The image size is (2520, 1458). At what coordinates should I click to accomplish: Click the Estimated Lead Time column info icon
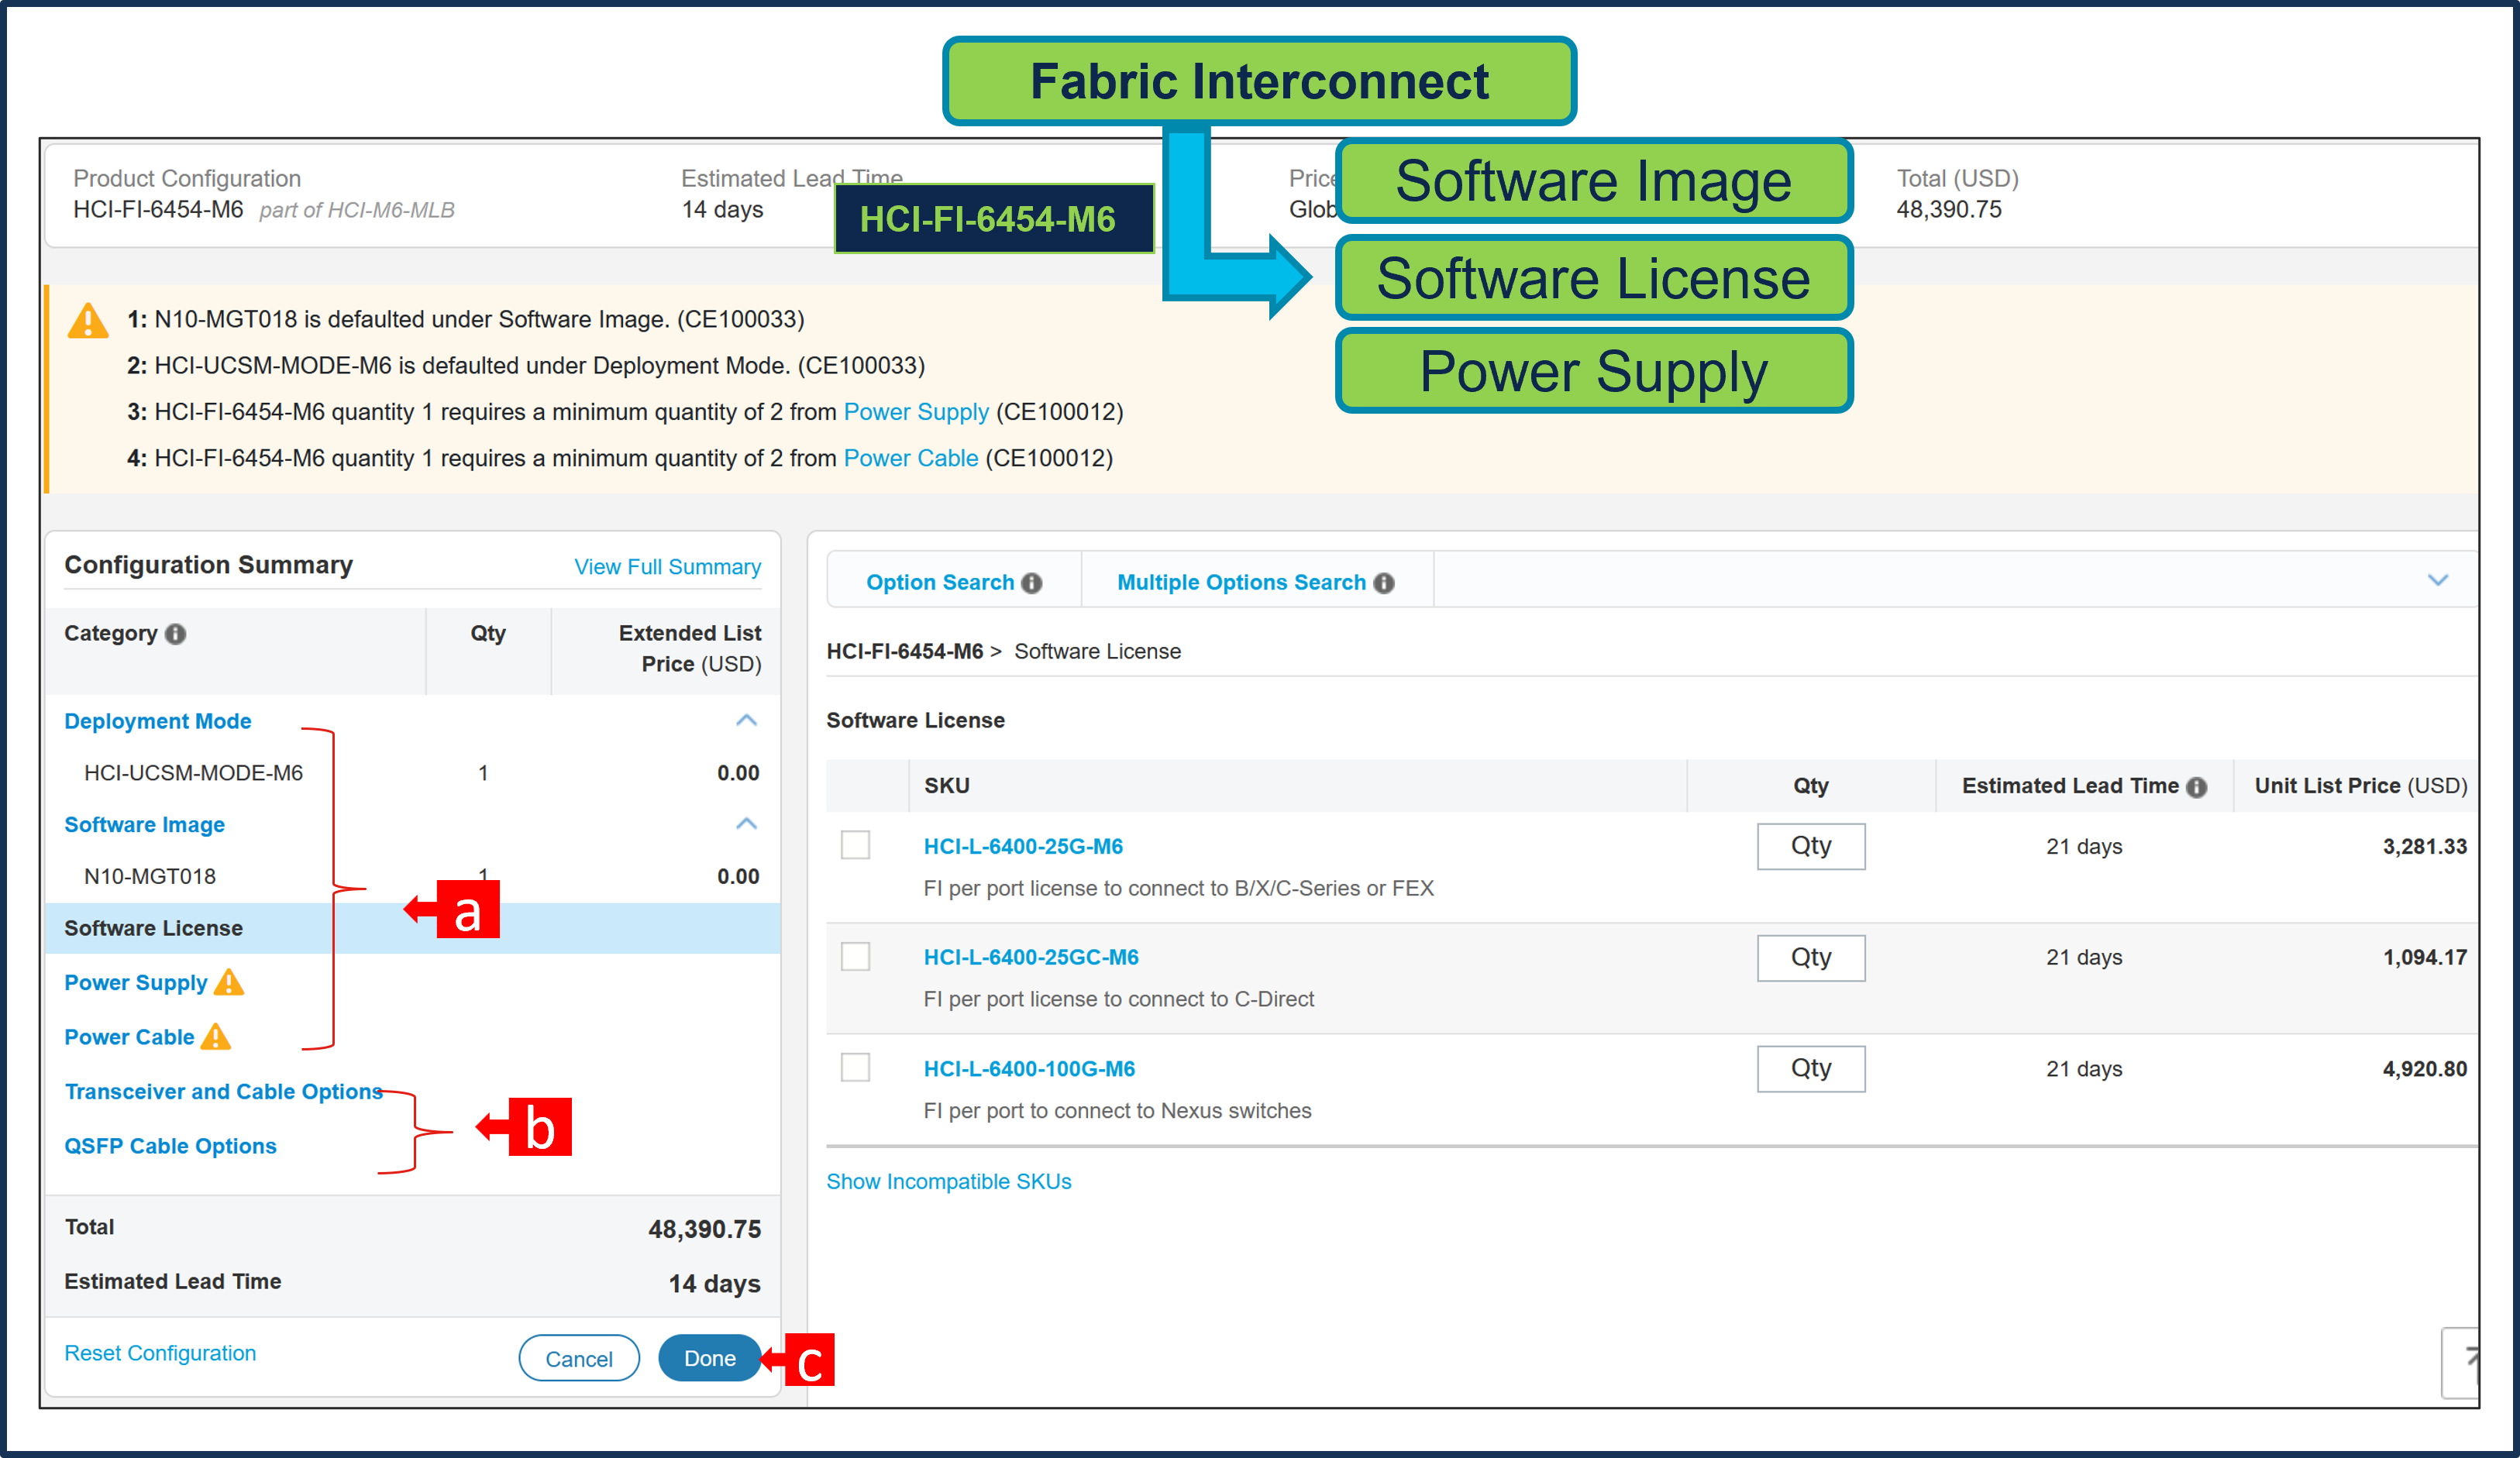point(2196,787)
